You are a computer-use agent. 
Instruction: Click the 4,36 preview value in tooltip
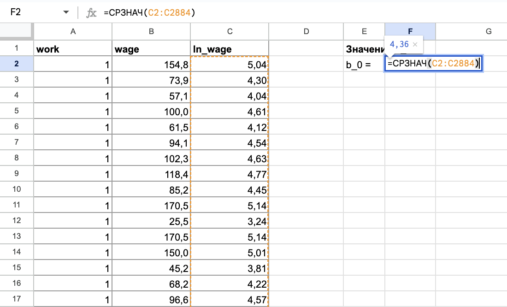pos(399,44)
